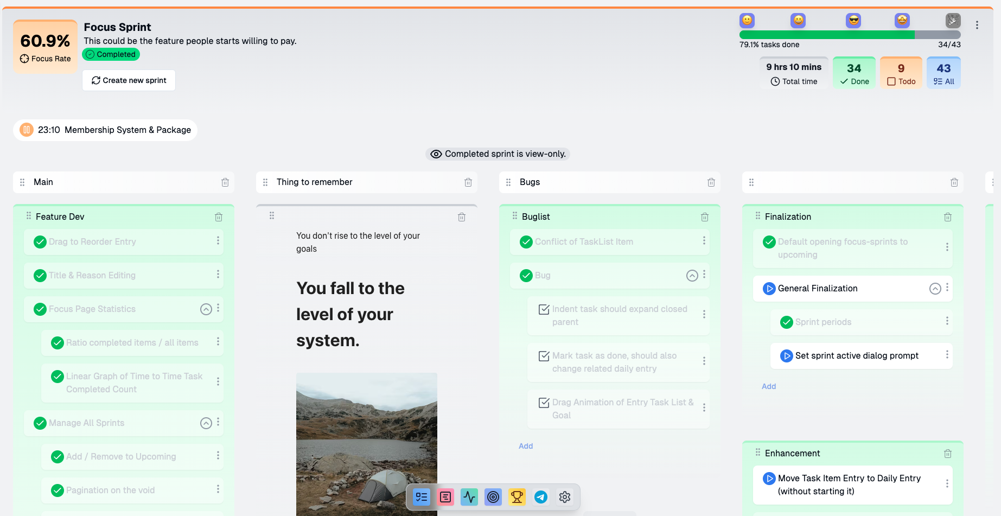Toggle checkmark on Drag to Reorder Entry
Screen dimensions: 1001x516
pos(40,242)
